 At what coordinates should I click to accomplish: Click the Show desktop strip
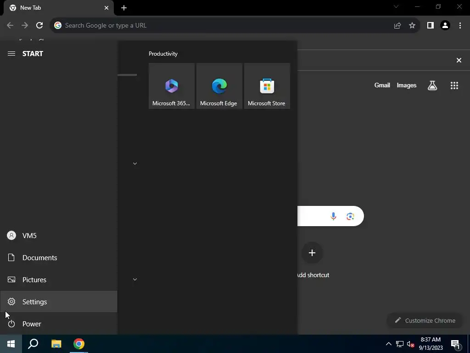coord(469,344)
